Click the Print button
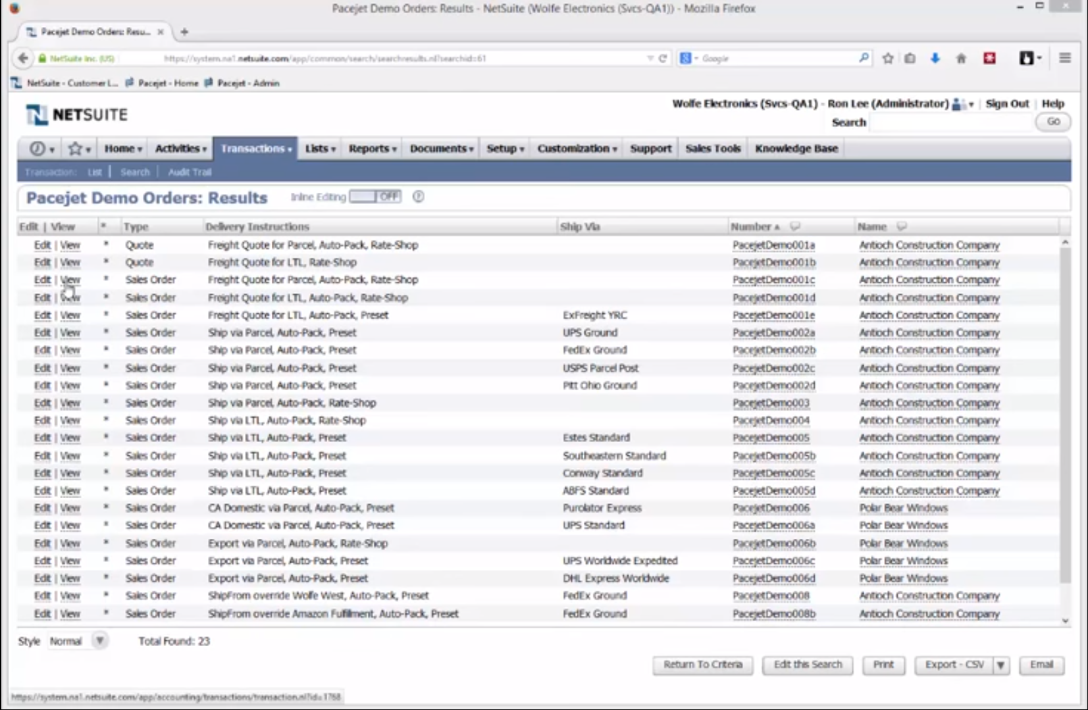1088x710 pixels. pyautogui.click(x=883, y=665)
